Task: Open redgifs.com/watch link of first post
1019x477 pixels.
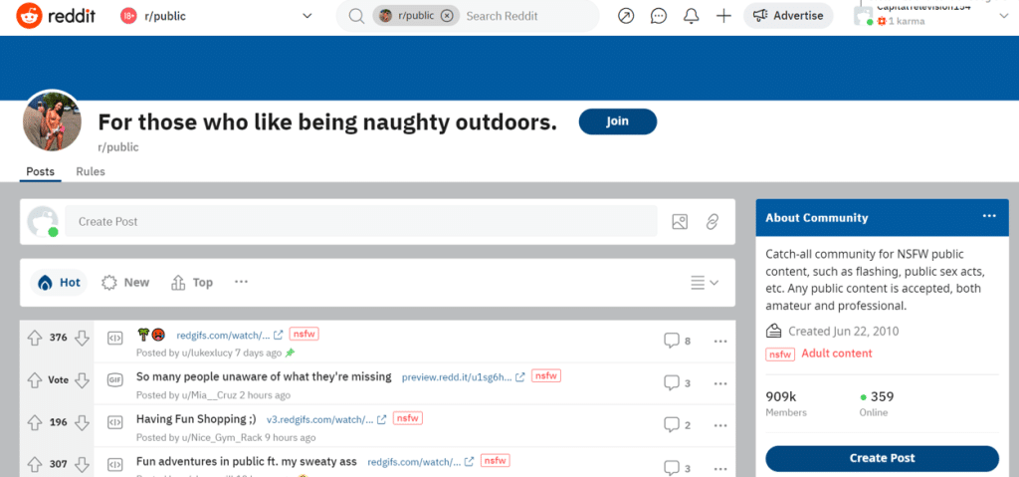Action: 230,336
